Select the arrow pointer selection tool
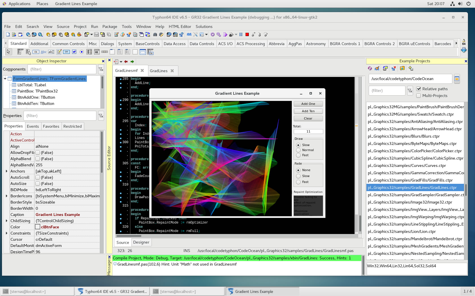475x296 pixels. [8, 52]
